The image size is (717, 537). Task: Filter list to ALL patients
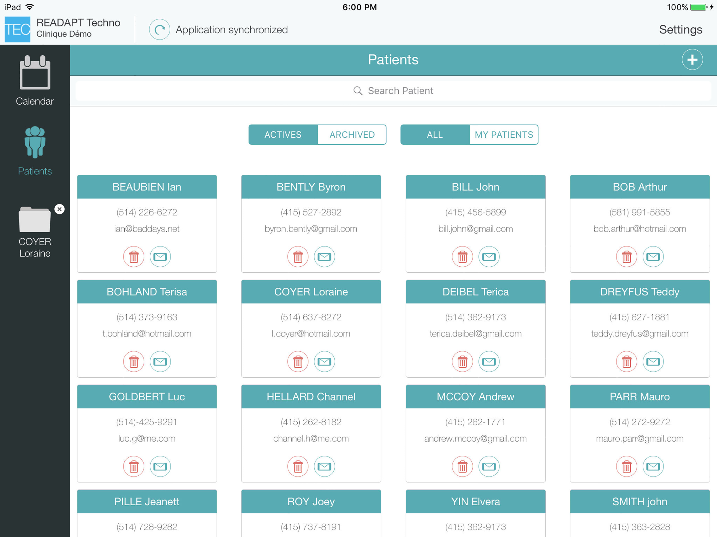(x=435, y=135)
